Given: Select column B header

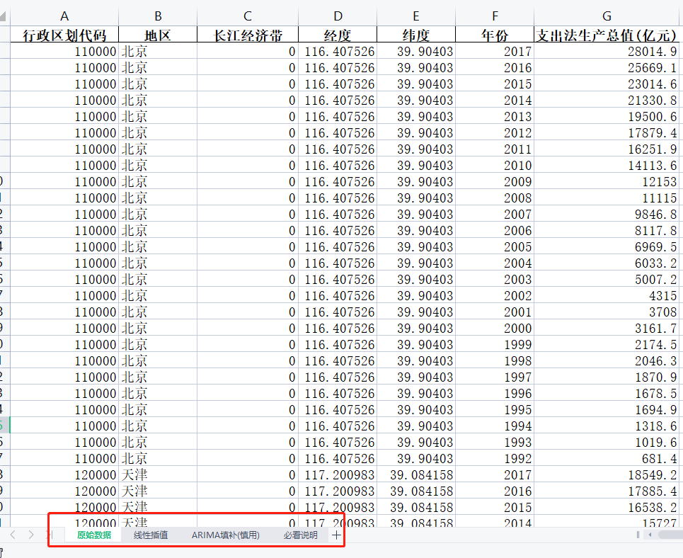Looking at the screenshot, I should click(x=158, y=16).
